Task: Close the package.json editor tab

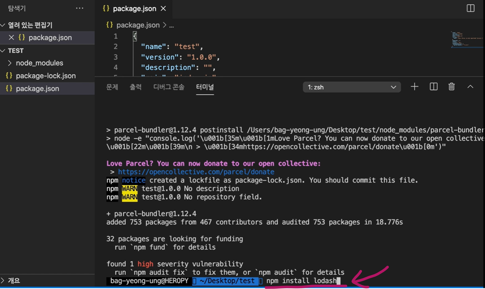Action: click(x=163, y=8)
